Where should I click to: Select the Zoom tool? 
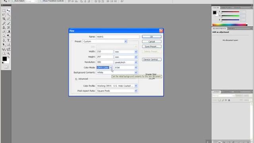pyautogui.click(x=8, y=53)
